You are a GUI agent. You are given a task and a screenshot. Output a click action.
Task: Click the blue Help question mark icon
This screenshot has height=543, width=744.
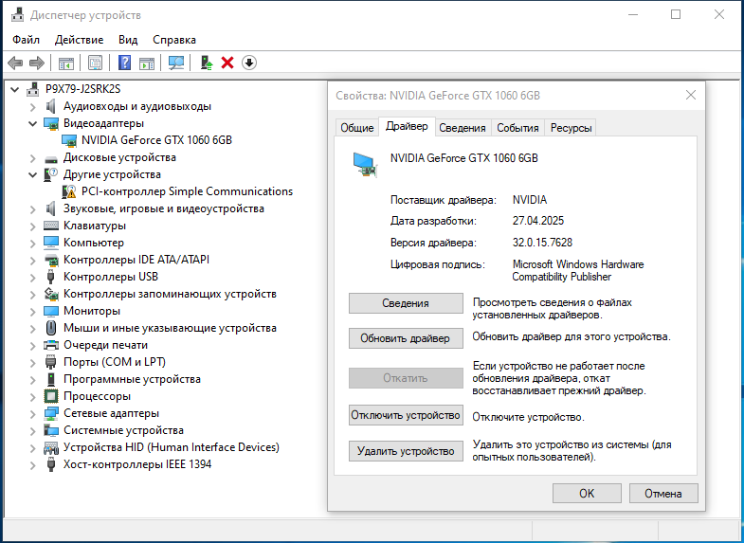(x=124, y=63)
